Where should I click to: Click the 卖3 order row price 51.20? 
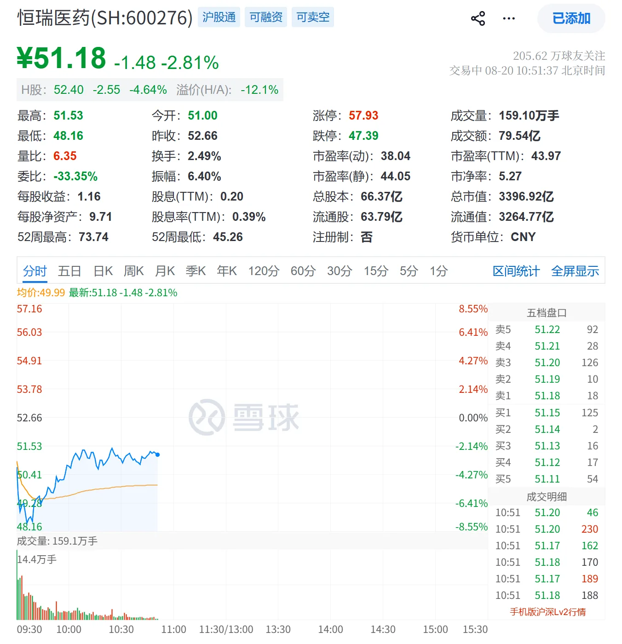547,362
